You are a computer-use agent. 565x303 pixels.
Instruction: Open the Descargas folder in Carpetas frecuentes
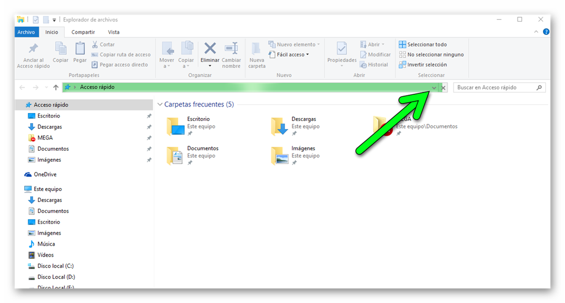click(x=296, y=126)
